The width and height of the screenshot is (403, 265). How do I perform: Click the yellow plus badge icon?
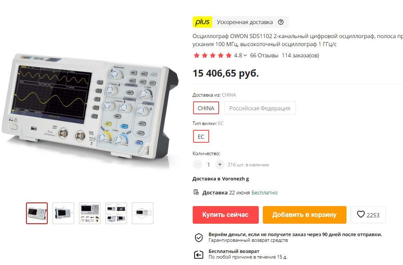(x=203, y=22)
